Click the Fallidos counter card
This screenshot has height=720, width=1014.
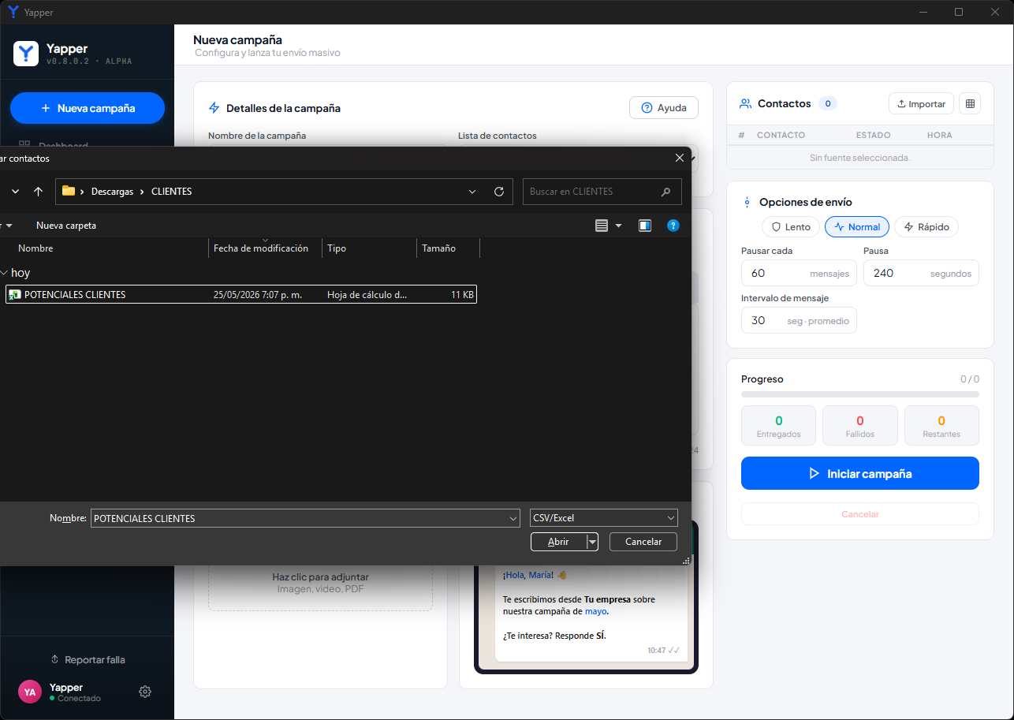tap(860, 426)
